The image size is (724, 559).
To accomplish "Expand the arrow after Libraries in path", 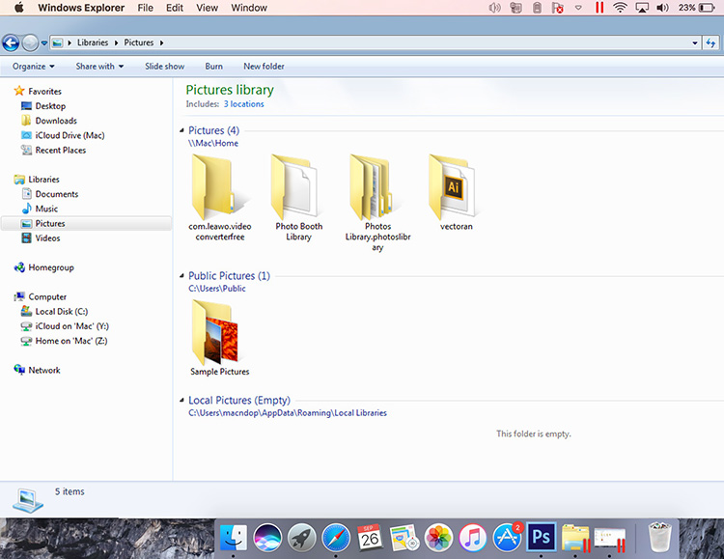I will (x=116, y=43).
